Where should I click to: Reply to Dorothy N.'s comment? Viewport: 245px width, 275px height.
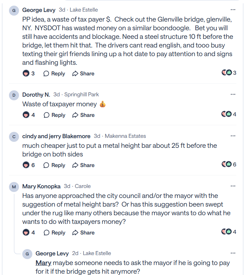coord(54,115)
